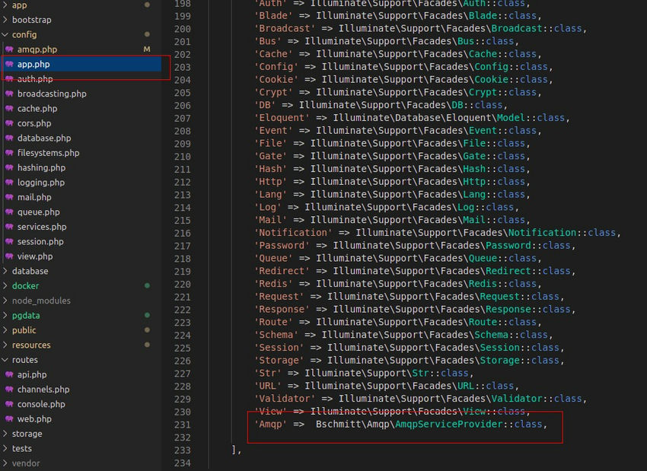This screenshot has width=647, height=471.
Task: Click Validator class name on line 229
Action: pos(517,399)
